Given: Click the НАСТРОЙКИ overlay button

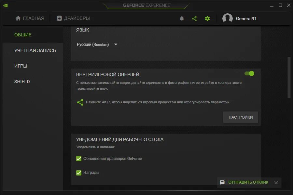Looking at the screenshot, I should pyautogui.click(x=241, y=117).
